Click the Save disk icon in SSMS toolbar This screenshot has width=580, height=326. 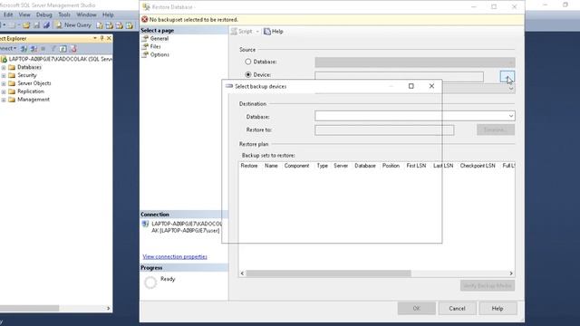pos(36,25)
